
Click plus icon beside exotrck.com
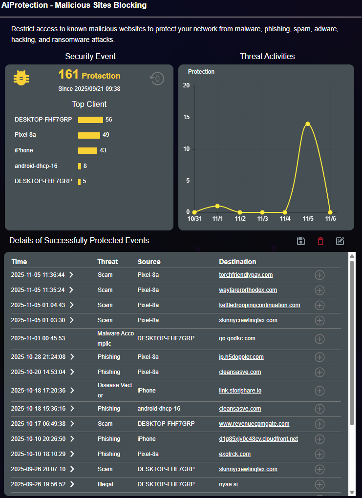[319, 455]
